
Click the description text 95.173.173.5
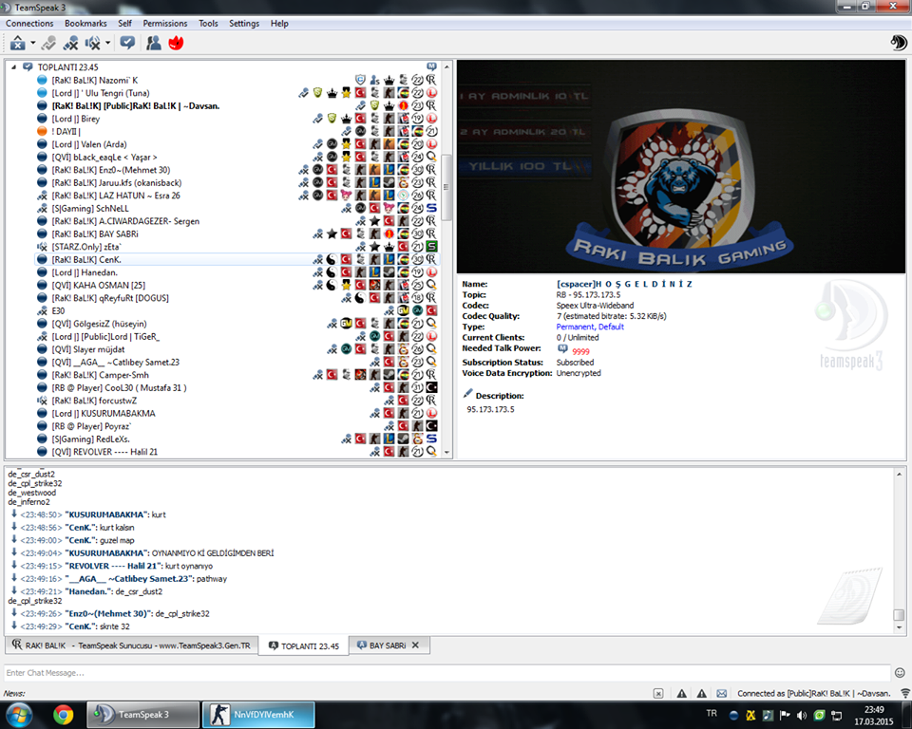tap(490, 409)
